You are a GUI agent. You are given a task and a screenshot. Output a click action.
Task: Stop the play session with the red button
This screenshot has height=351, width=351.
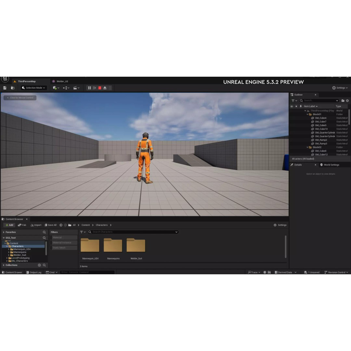pos(100,88)
